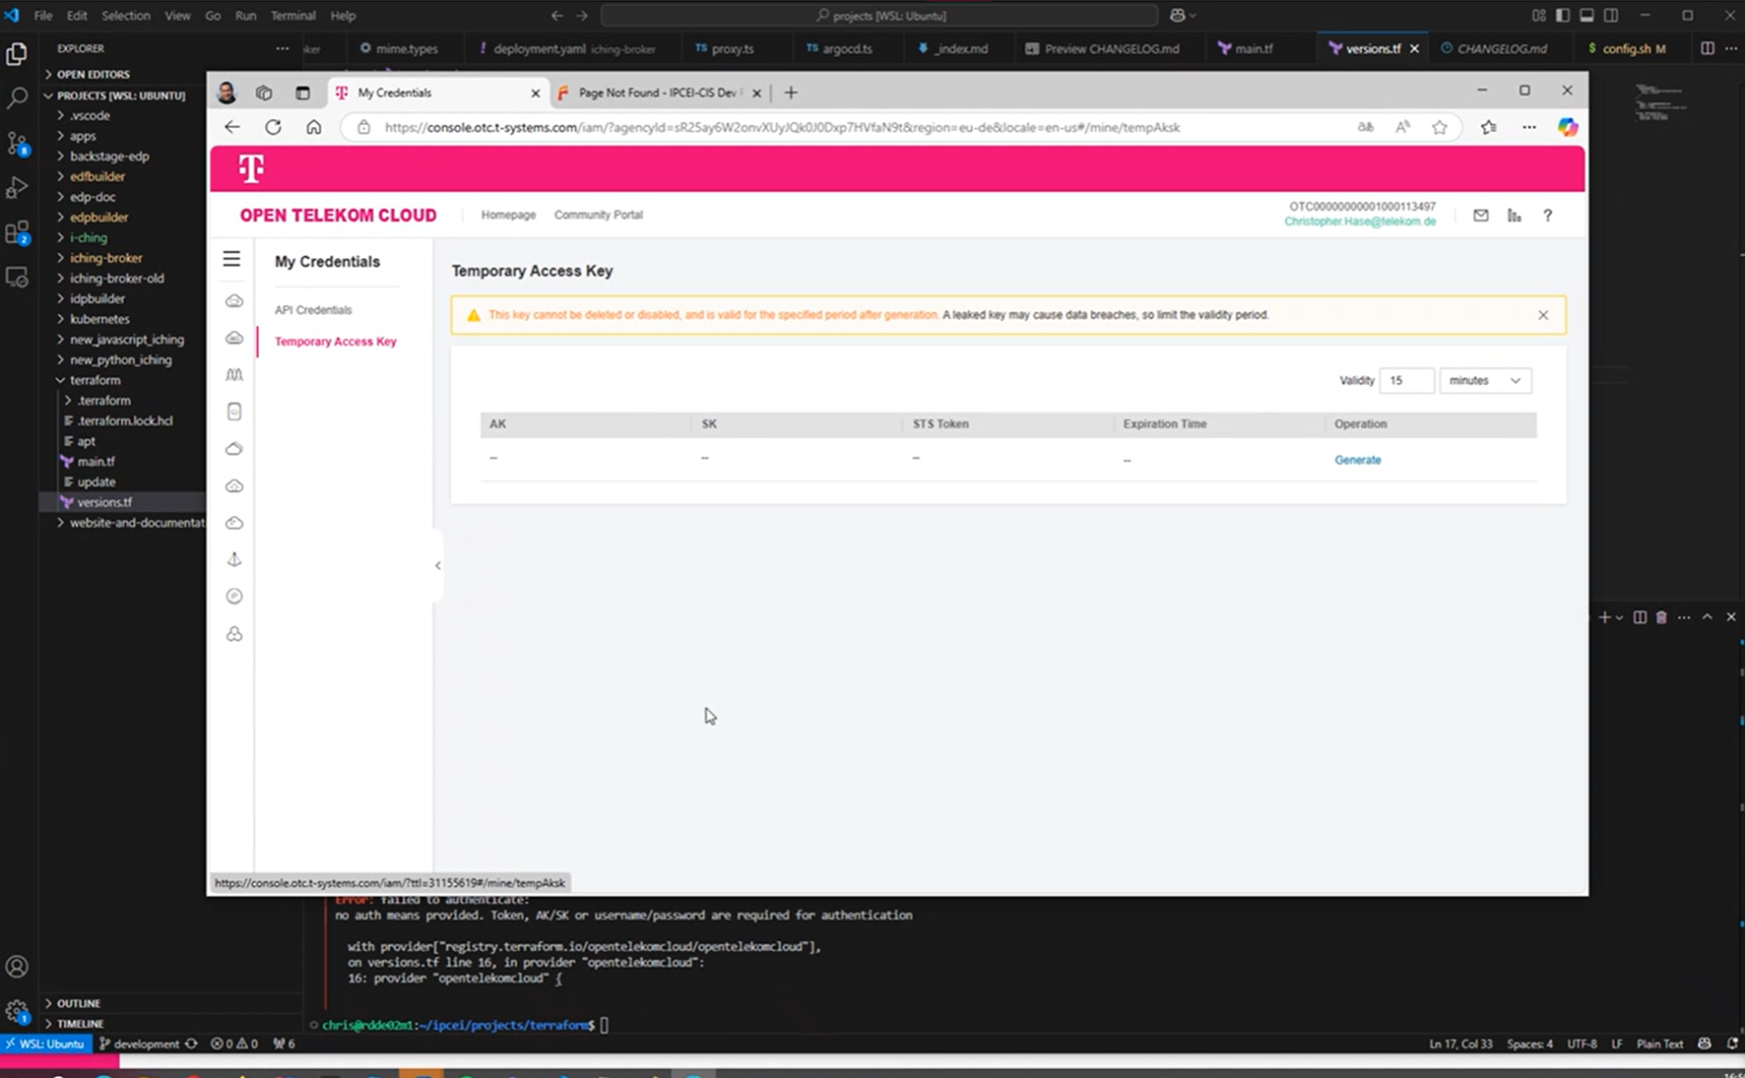Close the My Credentials browser tab
The image size is (1745, 1078).
point(536,93)
